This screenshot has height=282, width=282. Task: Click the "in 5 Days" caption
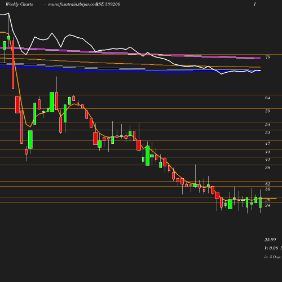click(x=272, y=257)
